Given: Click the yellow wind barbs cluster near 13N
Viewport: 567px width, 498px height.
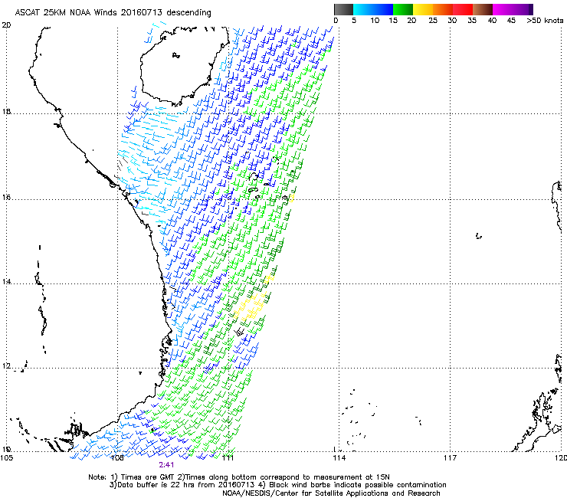Looking at the screenshot, I should (251, 306).
